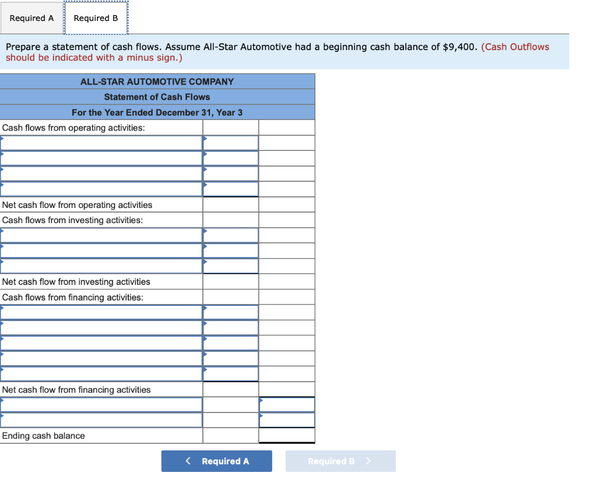Click first amount input in investing activities section
Viewport: 597px width, 483px height.
pyautogui.click(x=230, y=235)
